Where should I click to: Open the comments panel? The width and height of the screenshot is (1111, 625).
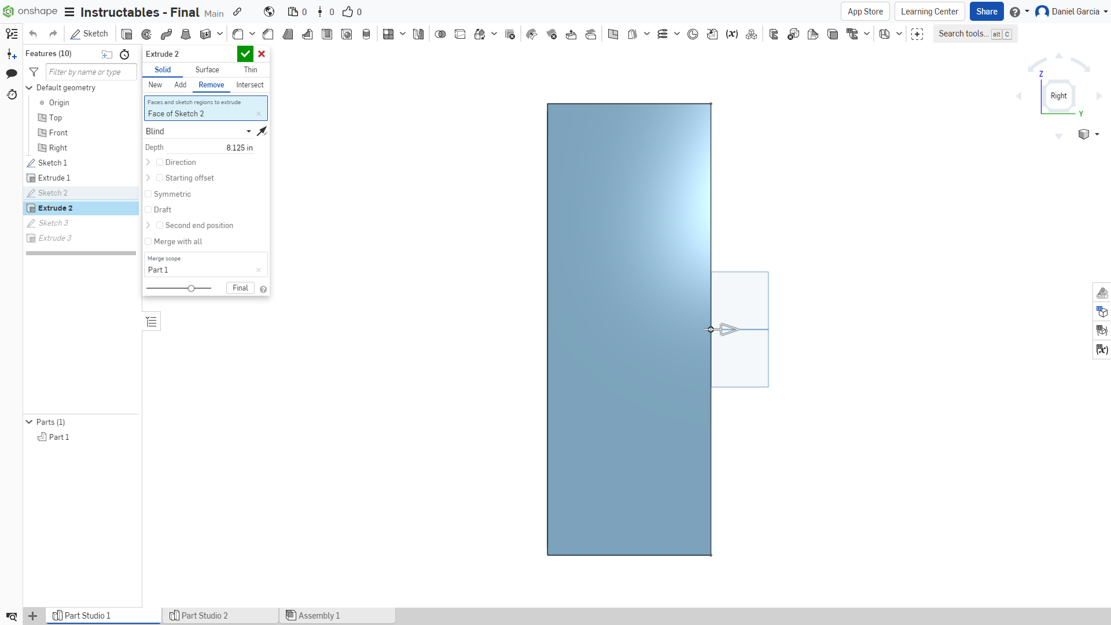tap(12, 73)
